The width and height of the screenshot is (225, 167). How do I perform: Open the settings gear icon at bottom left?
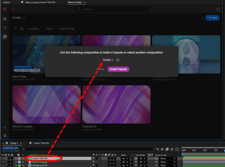pyautogui.click(x=4, y=136)
